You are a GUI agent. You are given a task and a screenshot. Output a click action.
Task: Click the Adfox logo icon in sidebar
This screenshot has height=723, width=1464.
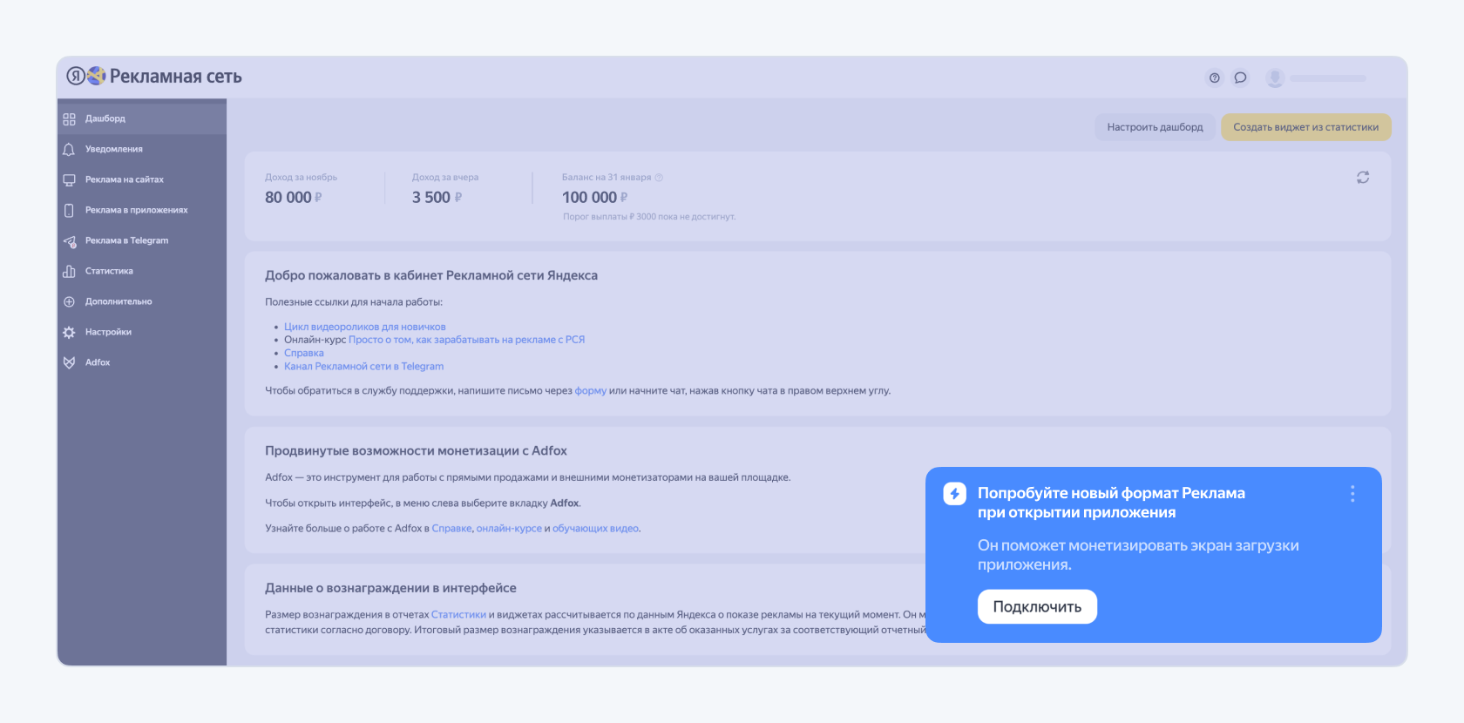coord(69,362)
